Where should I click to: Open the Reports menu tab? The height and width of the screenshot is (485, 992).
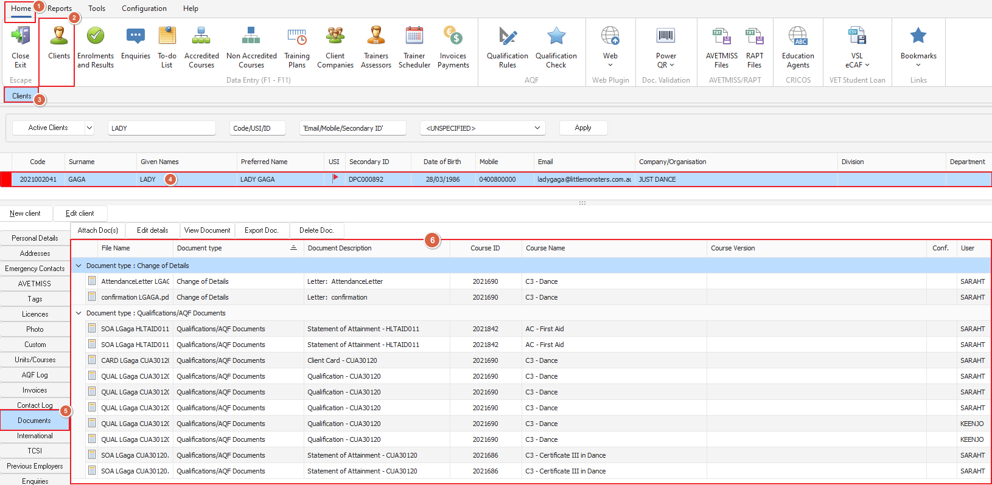pos(60,9)
